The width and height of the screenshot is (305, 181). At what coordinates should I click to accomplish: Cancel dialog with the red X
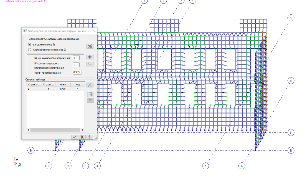[x=82, y=137]
